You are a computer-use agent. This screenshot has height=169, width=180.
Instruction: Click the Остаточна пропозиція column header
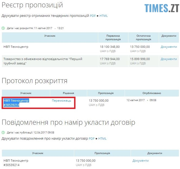pos(143,37)
